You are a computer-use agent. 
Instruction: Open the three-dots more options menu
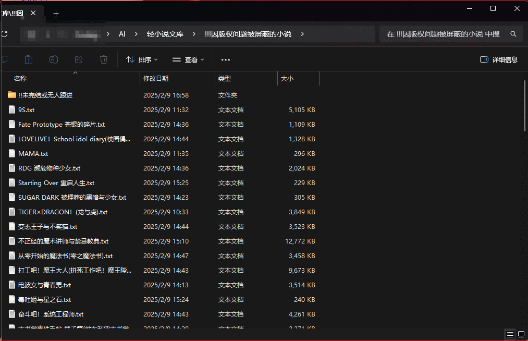coord(226,59)
